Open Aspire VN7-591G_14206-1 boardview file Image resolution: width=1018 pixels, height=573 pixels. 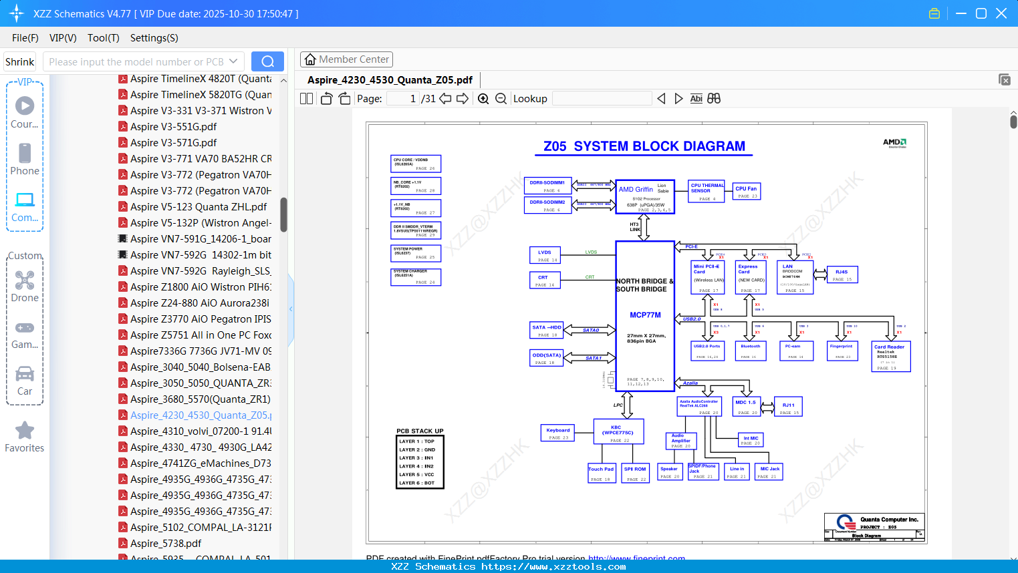click(195, 239)
